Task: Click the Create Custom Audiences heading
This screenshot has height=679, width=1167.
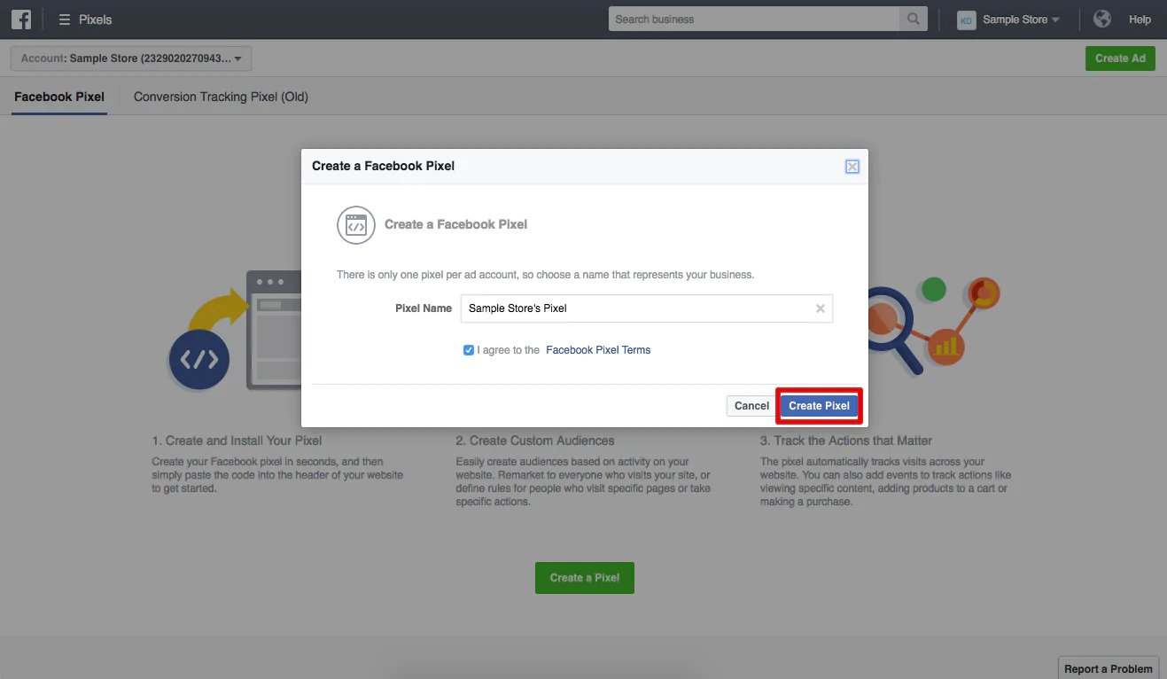Action: point(535,441)
